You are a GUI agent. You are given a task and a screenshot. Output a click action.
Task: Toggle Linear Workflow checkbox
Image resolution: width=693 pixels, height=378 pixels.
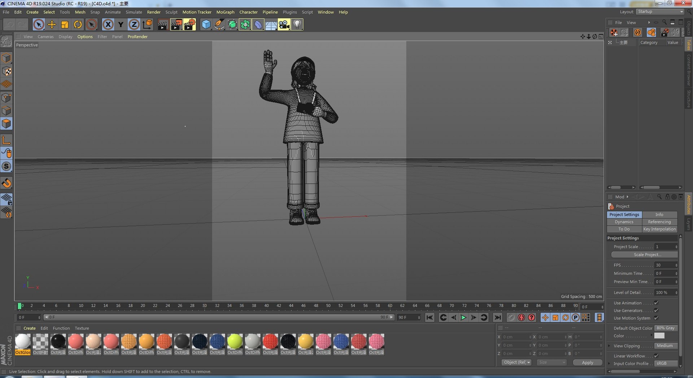tap(656, 356)
